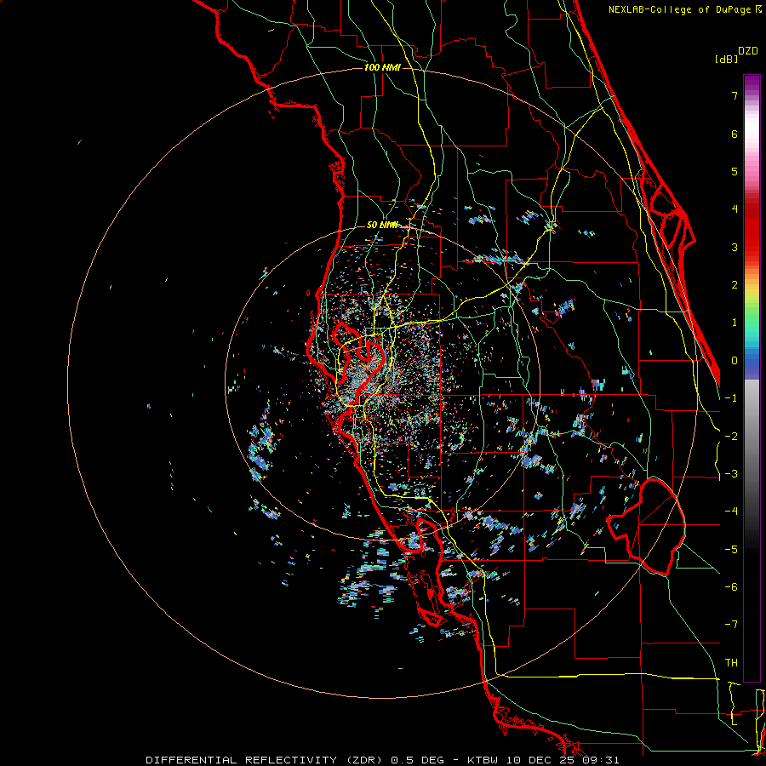Click the vertical ZDR color scale bar
766x766 pixels.
[752, 378]
